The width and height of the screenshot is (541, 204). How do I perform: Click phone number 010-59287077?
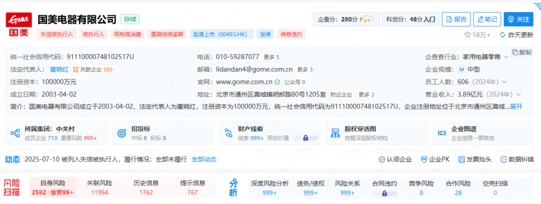coord(237,57)
